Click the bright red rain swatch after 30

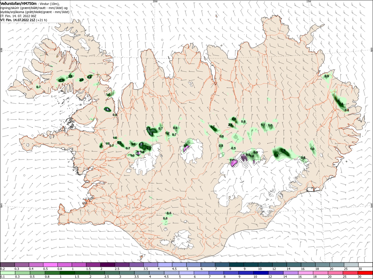tap(365, 273)
